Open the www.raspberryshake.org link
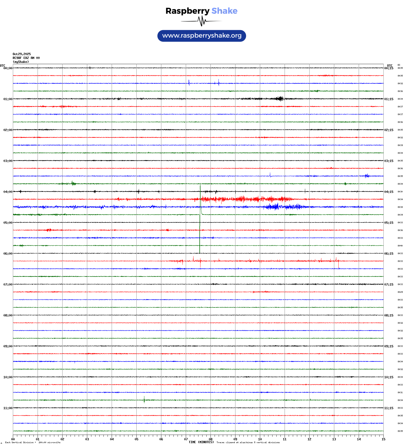Viewport: 404px width, 446px height. pyautogui.click(x=202, y=36)
